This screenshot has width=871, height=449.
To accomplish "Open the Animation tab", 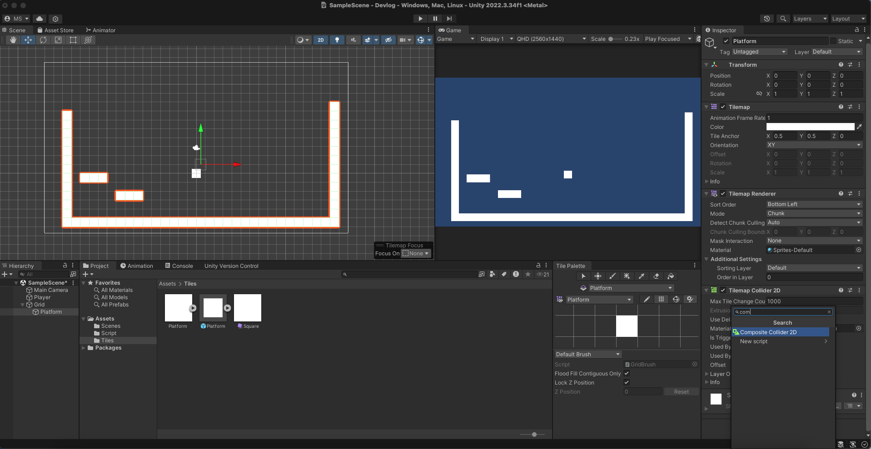I will pyautogui.click(x=136, y=266).
